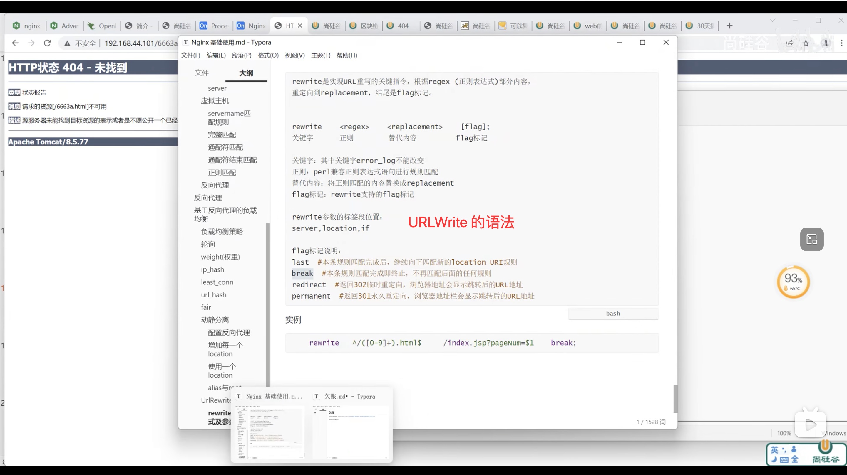This screenshot has width=847, height=475.
Task: Click the browser back arrow icon
Action: (x=15, y=43)
